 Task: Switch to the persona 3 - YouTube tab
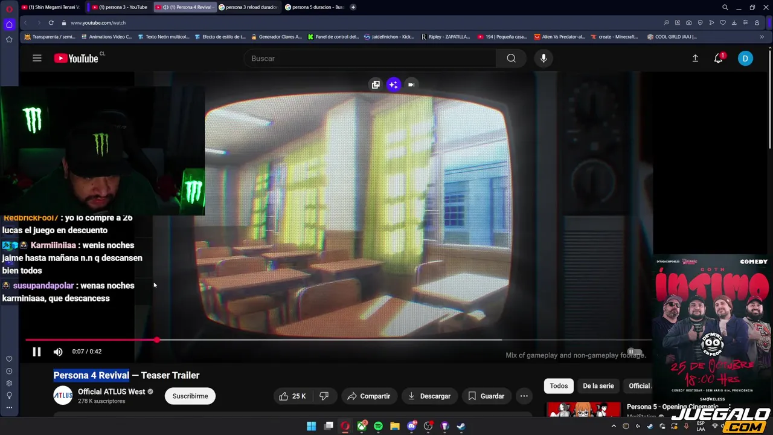tap(119, 7)
